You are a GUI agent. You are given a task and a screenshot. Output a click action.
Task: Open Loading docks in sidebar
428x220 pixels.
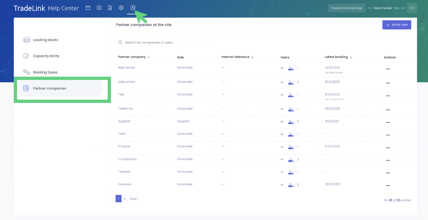(x=45, y=40)
